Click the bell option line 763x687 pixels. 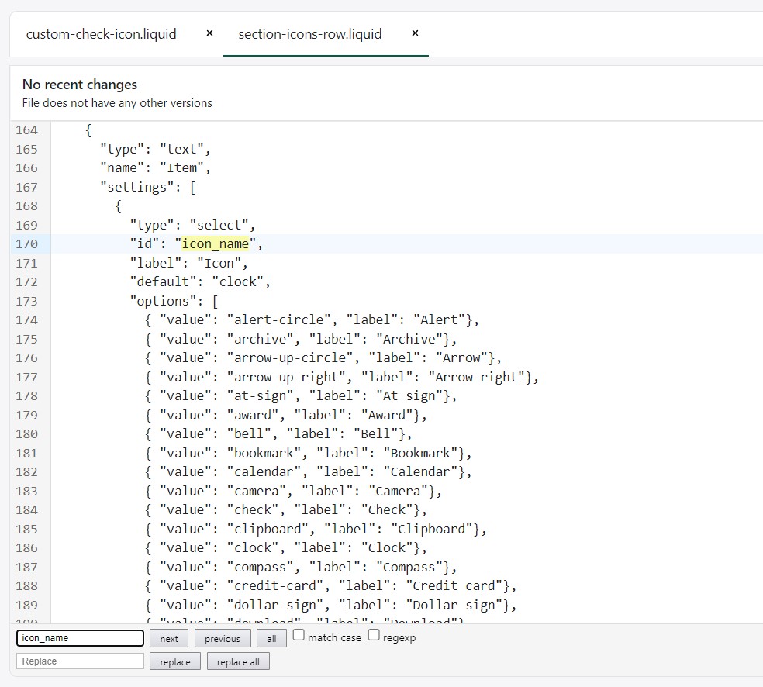[x=278, y=433]
